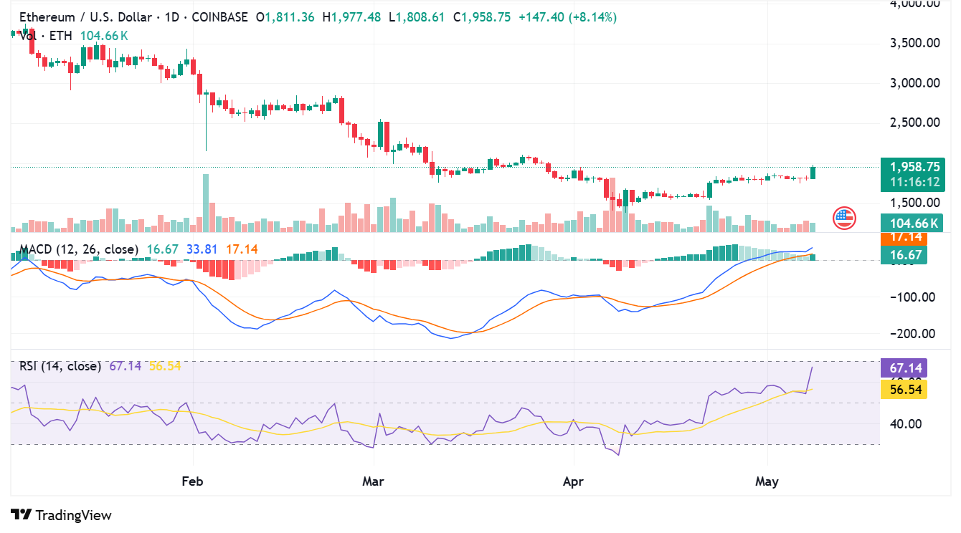Click the −100.00 MACD axis label

(x=914, y=297)
